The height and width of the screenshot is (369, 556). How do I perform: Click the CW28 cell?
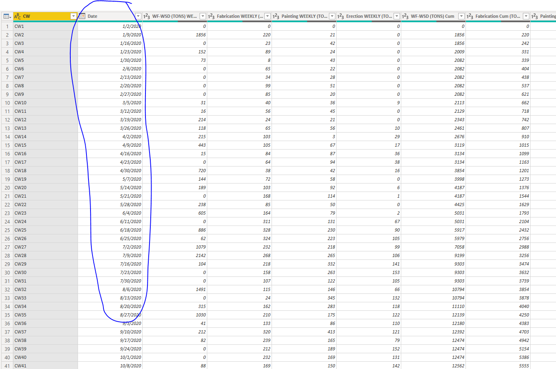click(x=45, y=255)
